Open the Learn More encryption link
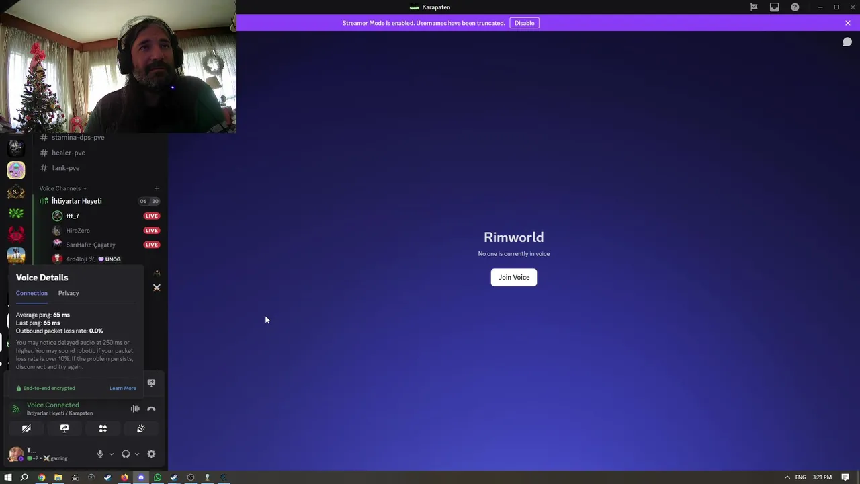Viewport: 860px width, 484px height. [122, 388]
